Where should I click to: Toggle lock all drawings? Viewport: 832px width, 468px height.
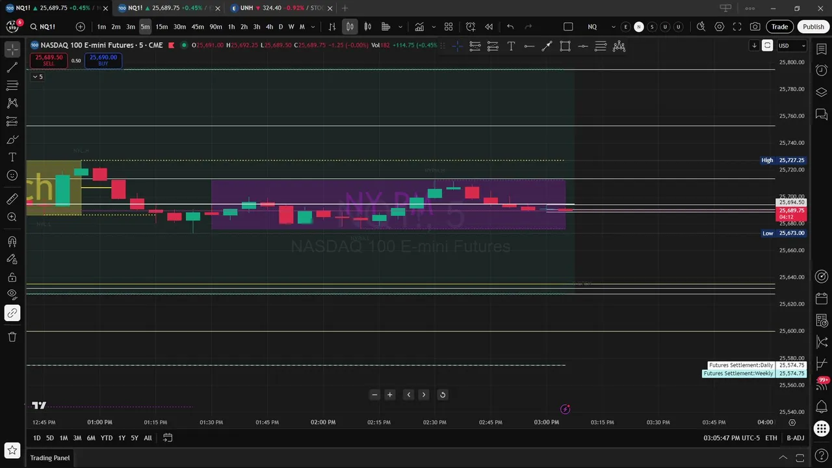12,278
